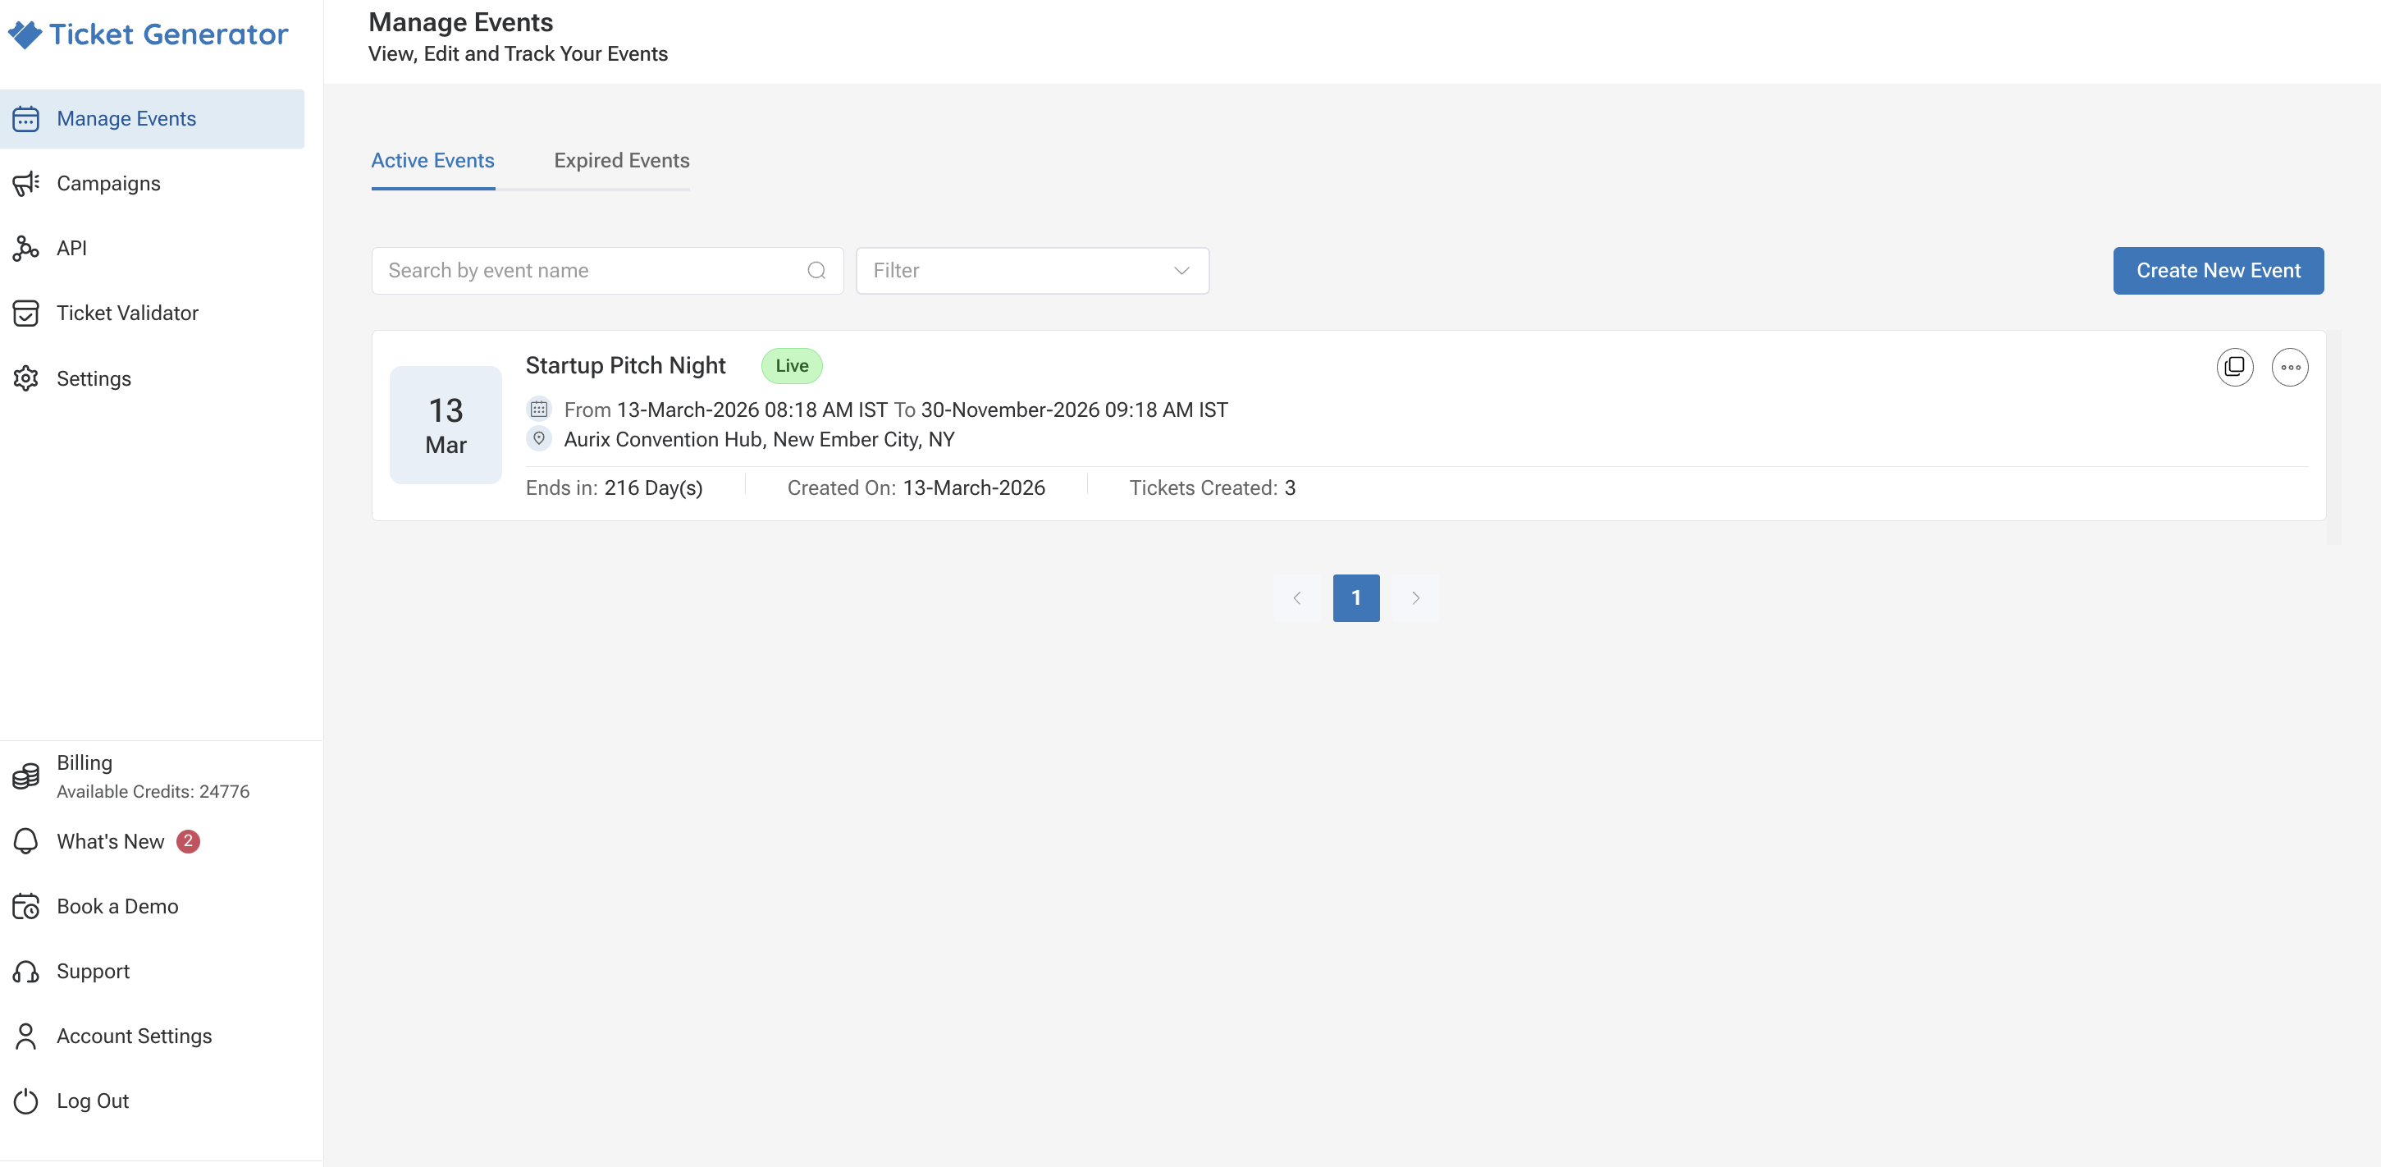The image size is (2381, 1167).
Task: Focus the Search by event name field
Action: [x=607, y=270]
